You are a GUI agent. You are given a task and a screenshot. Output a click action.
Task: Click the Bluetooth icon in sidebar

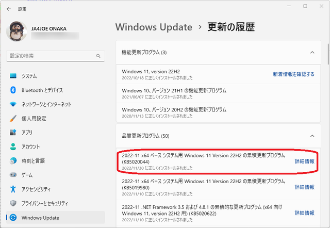point(13,90)
